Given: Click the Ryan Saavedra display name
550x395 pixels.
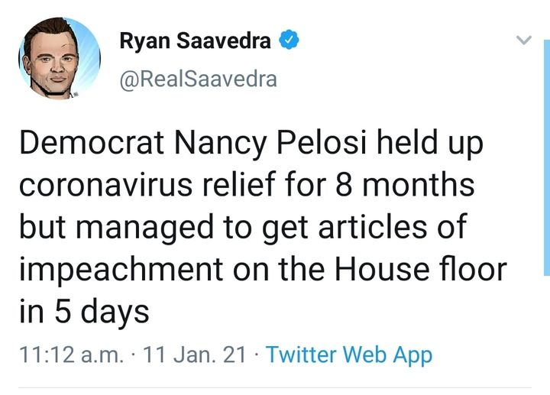Looking at the screenshot, I should point(195,42).
